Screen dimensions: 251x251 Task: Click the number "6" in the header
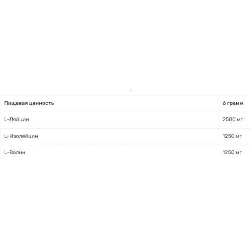click(224, 103)
